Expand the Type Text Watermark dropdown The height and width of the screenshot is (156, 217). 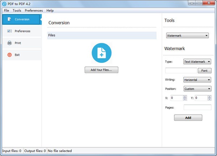[197, 62]
